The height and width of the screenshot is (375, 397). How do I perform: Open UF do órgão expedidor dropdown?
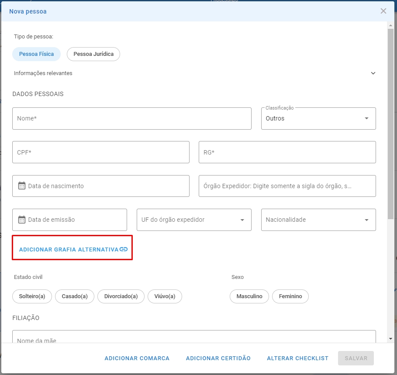194,220
